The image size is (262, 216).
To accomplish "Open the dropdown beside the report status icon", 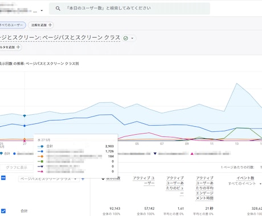I will [132, 38].
